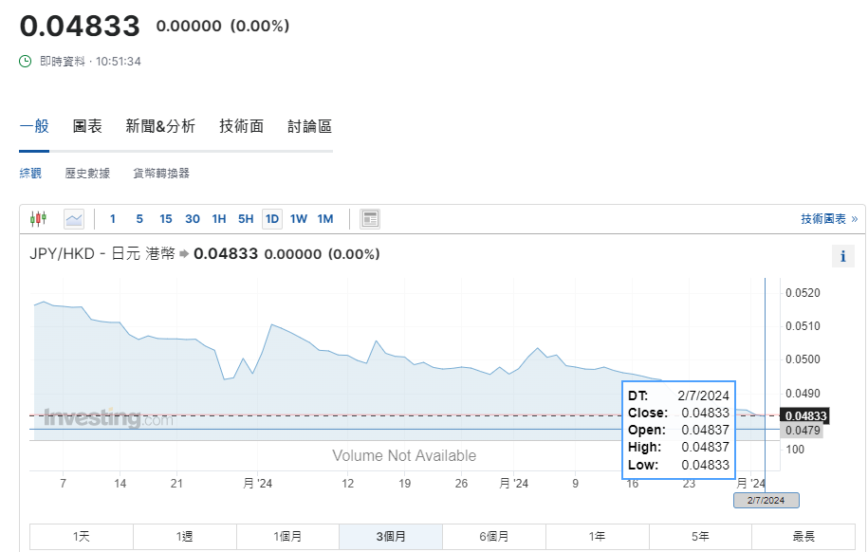868x552 pixels.
Task: Select the 1-minute interval
Action: pos(113,219)
